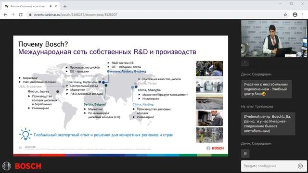Click the fourth slide photo of technician
Viewport: 308px width, 173px height.
209,118
